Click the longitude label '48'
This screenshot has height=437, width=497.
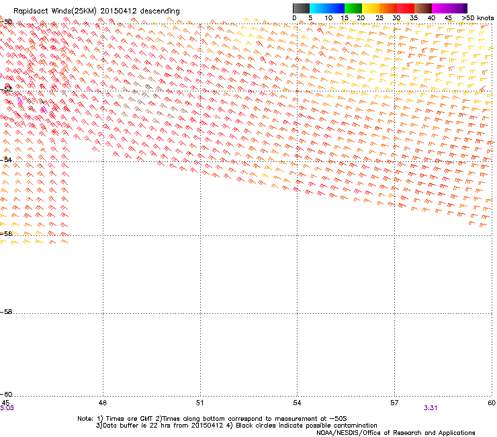(103, 403)
